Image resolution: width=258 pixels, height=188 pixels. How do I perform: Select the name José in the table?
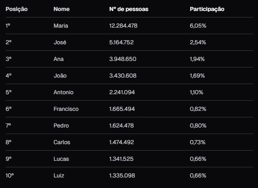[x=60, y=42]
